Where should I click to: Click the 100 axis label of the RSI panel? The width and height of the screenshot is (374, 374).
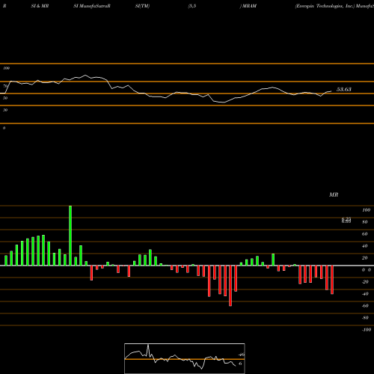click(x=7, y=68)
